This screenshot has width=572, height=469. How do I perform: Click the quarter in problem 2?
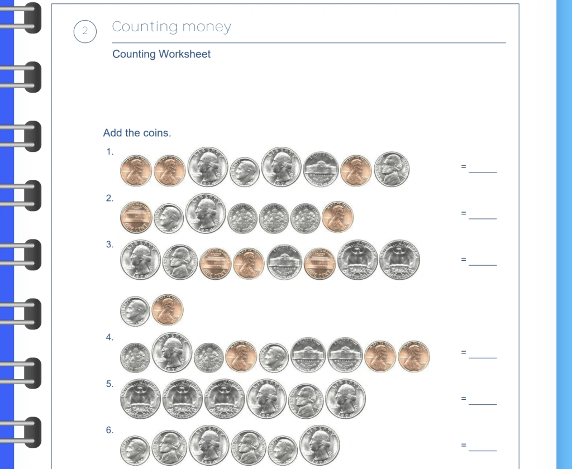pos(206,214)
